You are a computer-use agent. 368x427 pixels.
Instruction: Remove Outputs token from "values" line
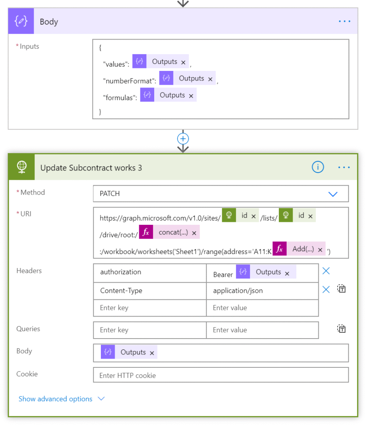183,63
